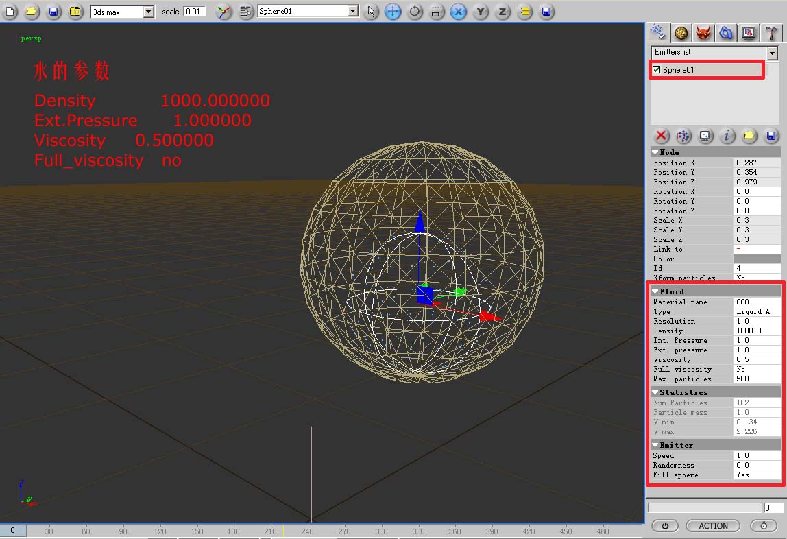Activate the Move tool in the toolbar

click(x=393, y=11)
